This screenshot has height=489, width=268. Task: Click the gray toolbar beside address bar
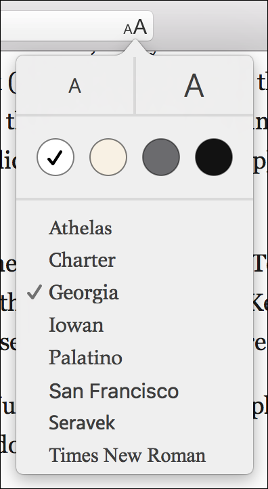210,25
